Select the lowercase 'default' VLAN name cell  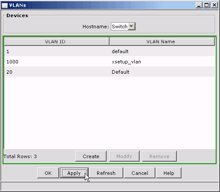click(162, 51)
